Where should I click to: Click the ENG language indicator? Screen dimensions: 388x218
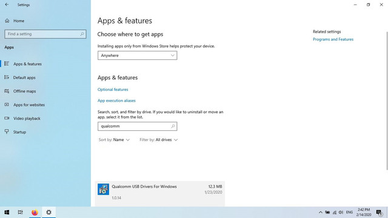[349, 213]
